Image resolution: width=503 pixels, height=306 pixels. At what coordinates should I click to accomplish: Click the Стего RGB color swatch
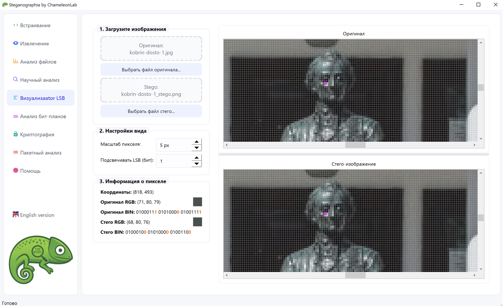coord(197,222)
